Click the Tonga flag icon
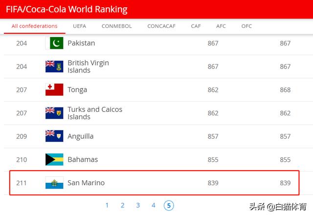This screenshot has height=217, width=313. coord(54,89)
